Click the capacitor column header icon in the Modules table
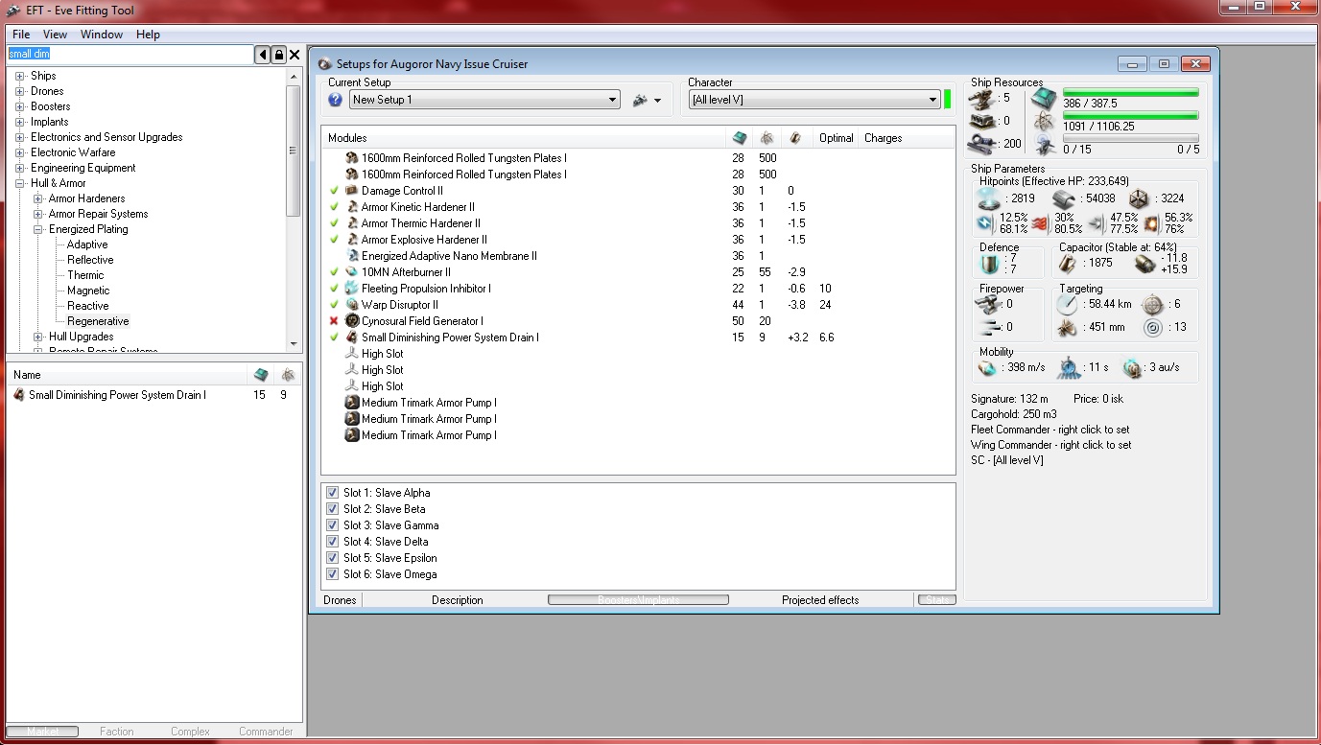The height and width of the screenshot is (745, 1321). click(x=795, y=138)
